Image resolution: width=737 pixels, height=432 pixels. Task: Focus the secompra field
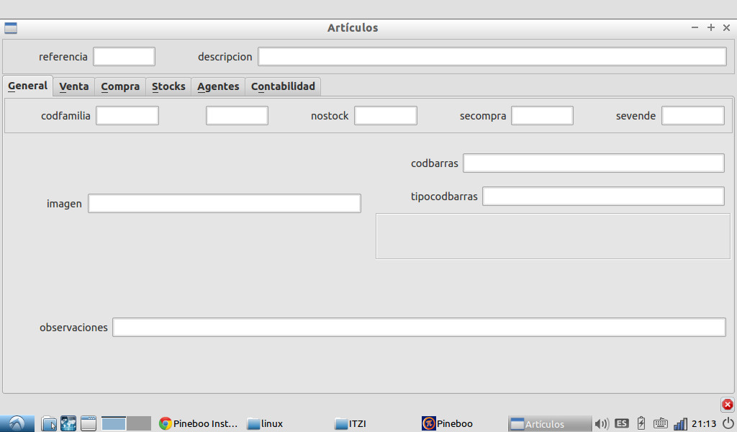542,116
